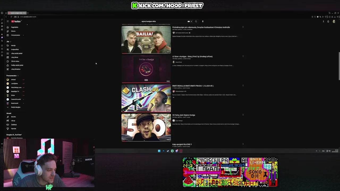
Task: Open on-screen keyboard icon in search box
Action: click(189, 21)
